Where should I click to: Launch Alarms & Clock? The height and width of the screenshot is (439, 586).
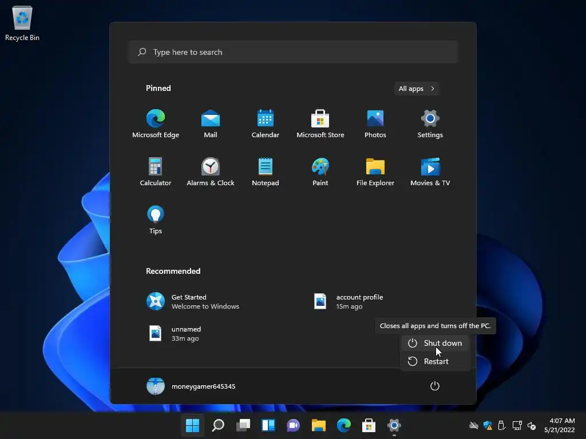211,171
